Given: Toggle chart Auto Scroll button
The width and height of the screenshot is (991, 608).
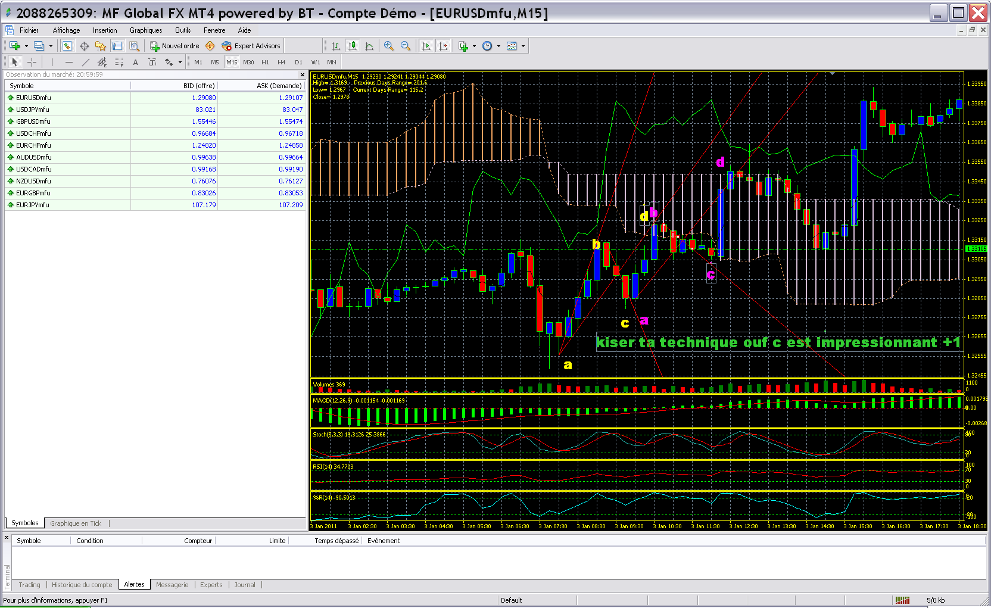Looking at the screenshot, I should point(426,46).
